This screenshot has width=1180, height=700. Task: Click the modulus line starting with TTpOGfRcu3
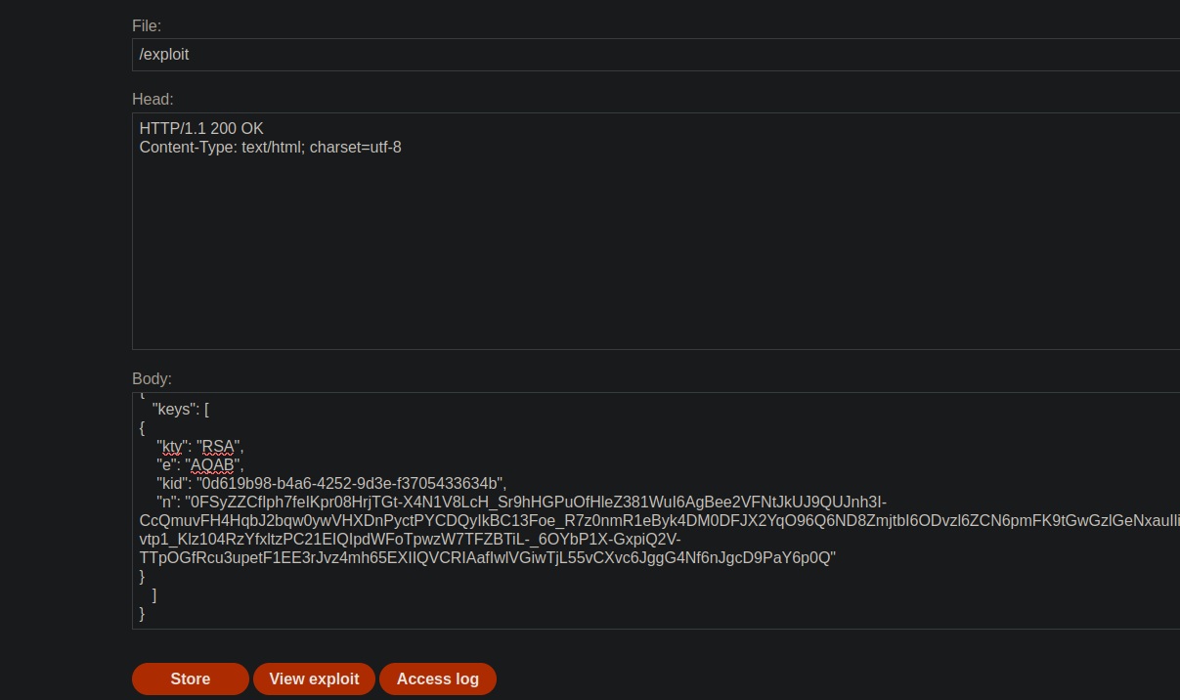[x=487, y=557]
